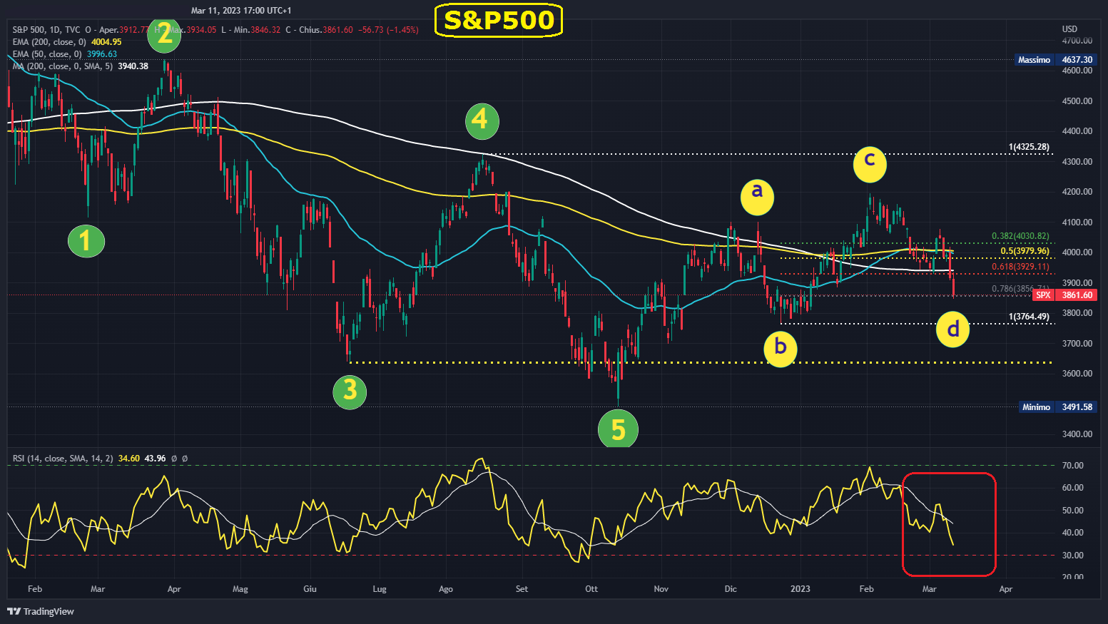1108x624 pixels.
Task: Click the 0.618(3929.11) Fibonacci level label
Action: click(1020, 267)
